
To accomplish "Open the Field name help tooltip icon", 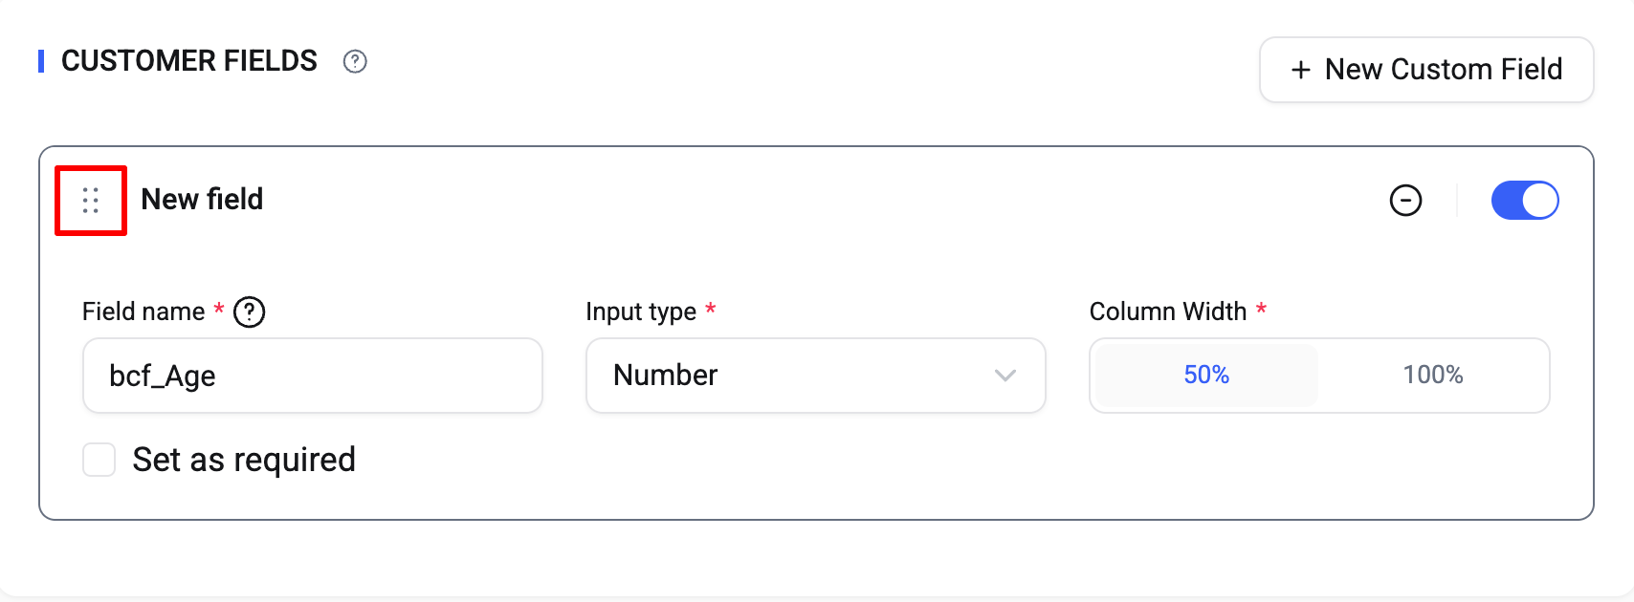I will pyautogui.click(x=250, y=312).
